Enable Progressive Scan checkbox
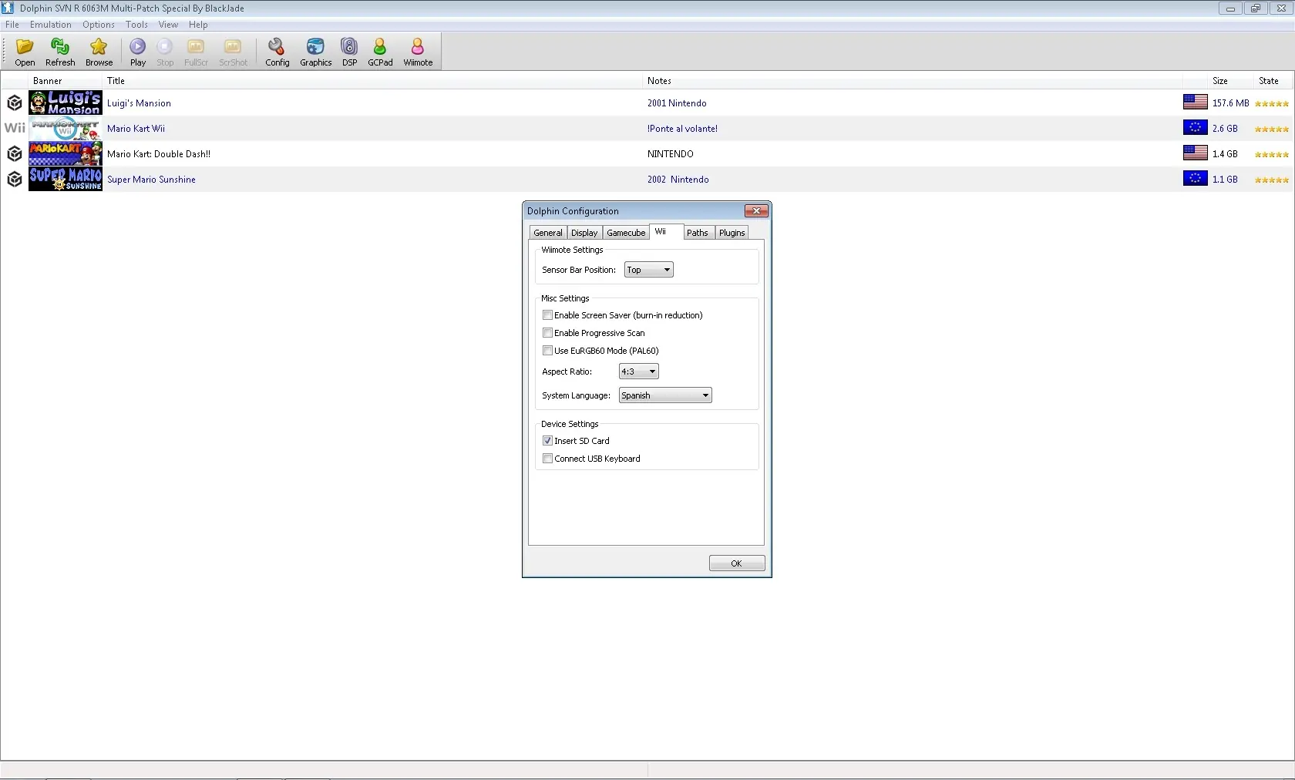 point(547,333)
